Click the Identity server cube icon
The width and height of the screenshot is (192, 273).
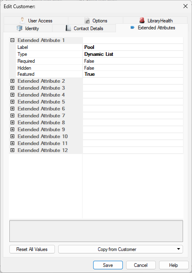(20, 28)
